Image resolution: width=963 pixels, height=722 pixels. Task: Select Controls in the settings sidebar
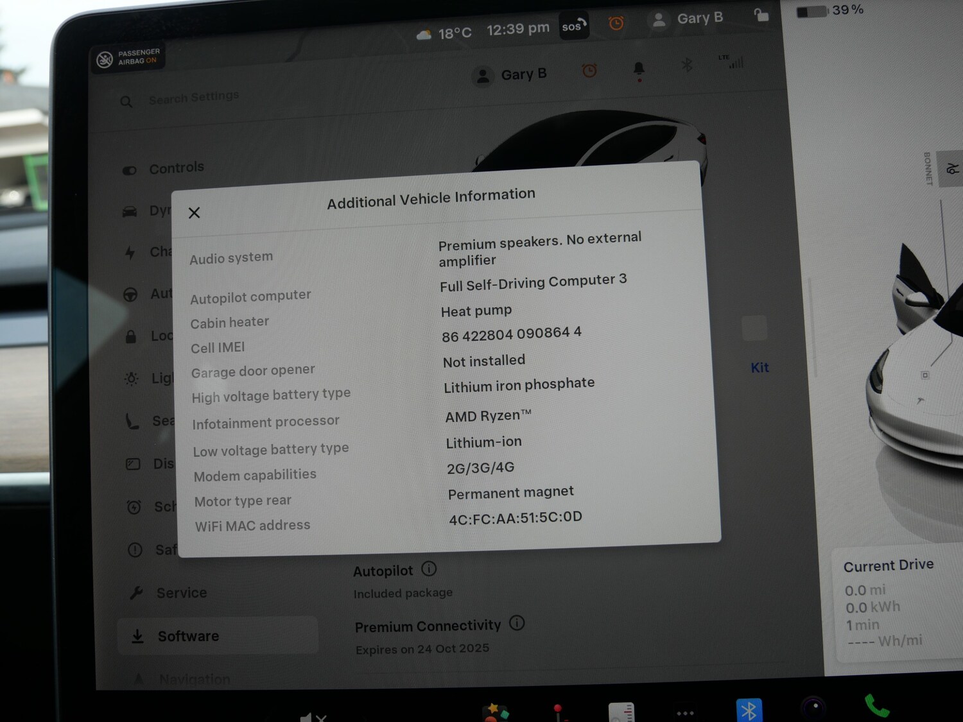(x=177, y=168)
